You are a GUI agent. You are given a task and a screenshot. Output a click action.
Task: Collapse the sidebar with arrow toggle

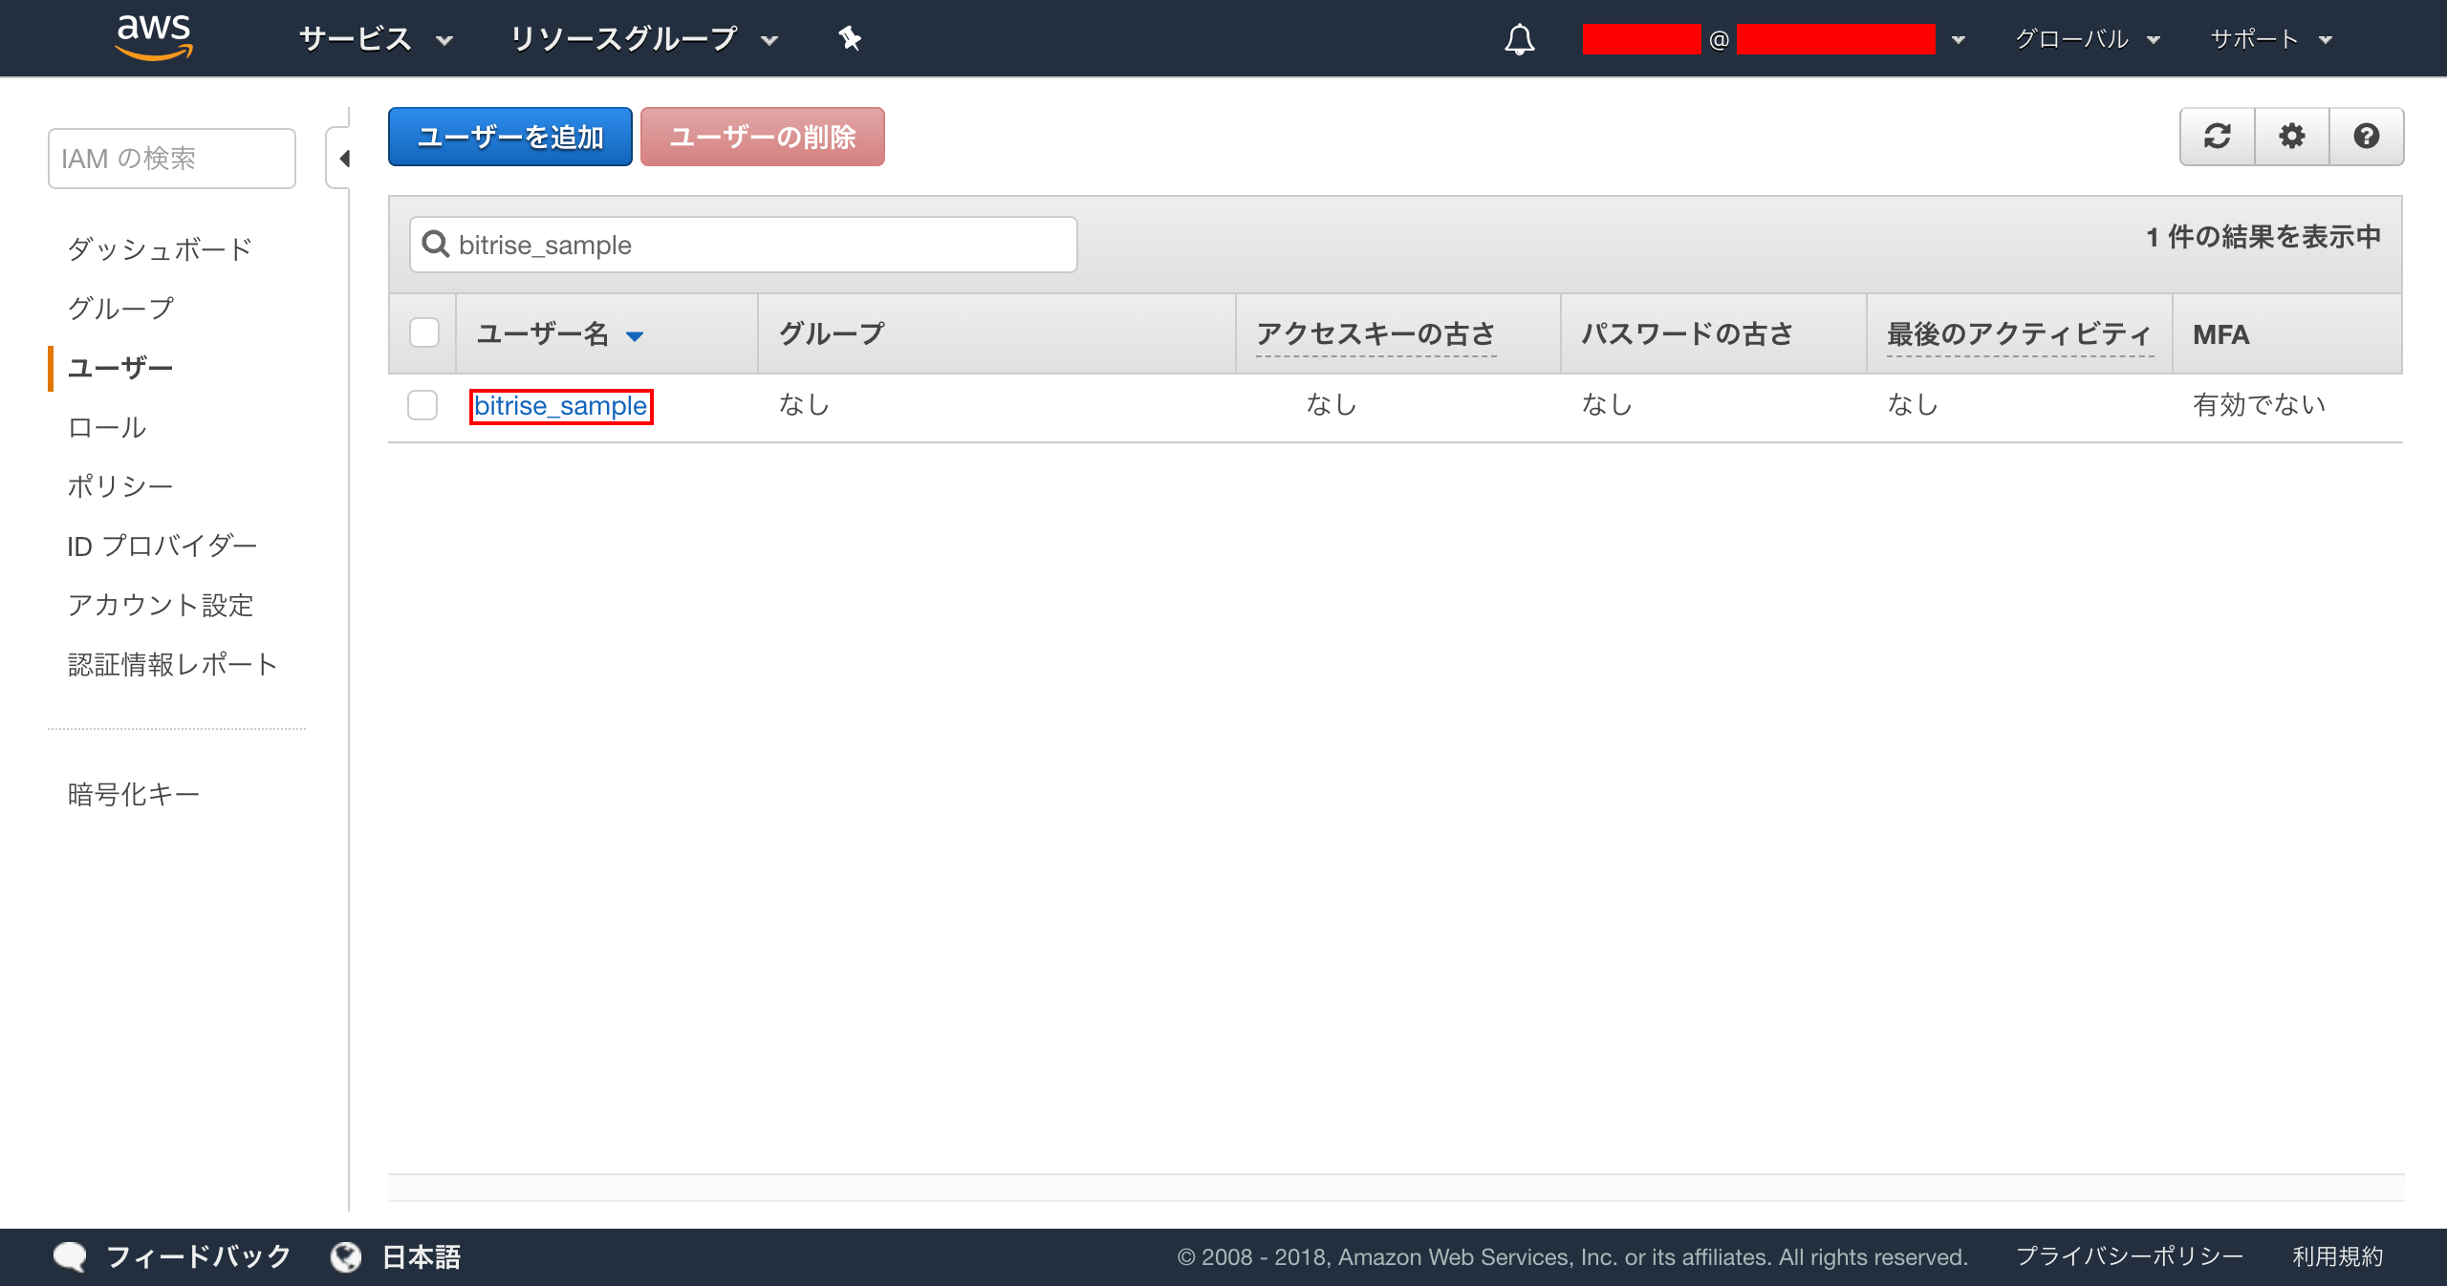pyautogui.click(x=344, y=159)
